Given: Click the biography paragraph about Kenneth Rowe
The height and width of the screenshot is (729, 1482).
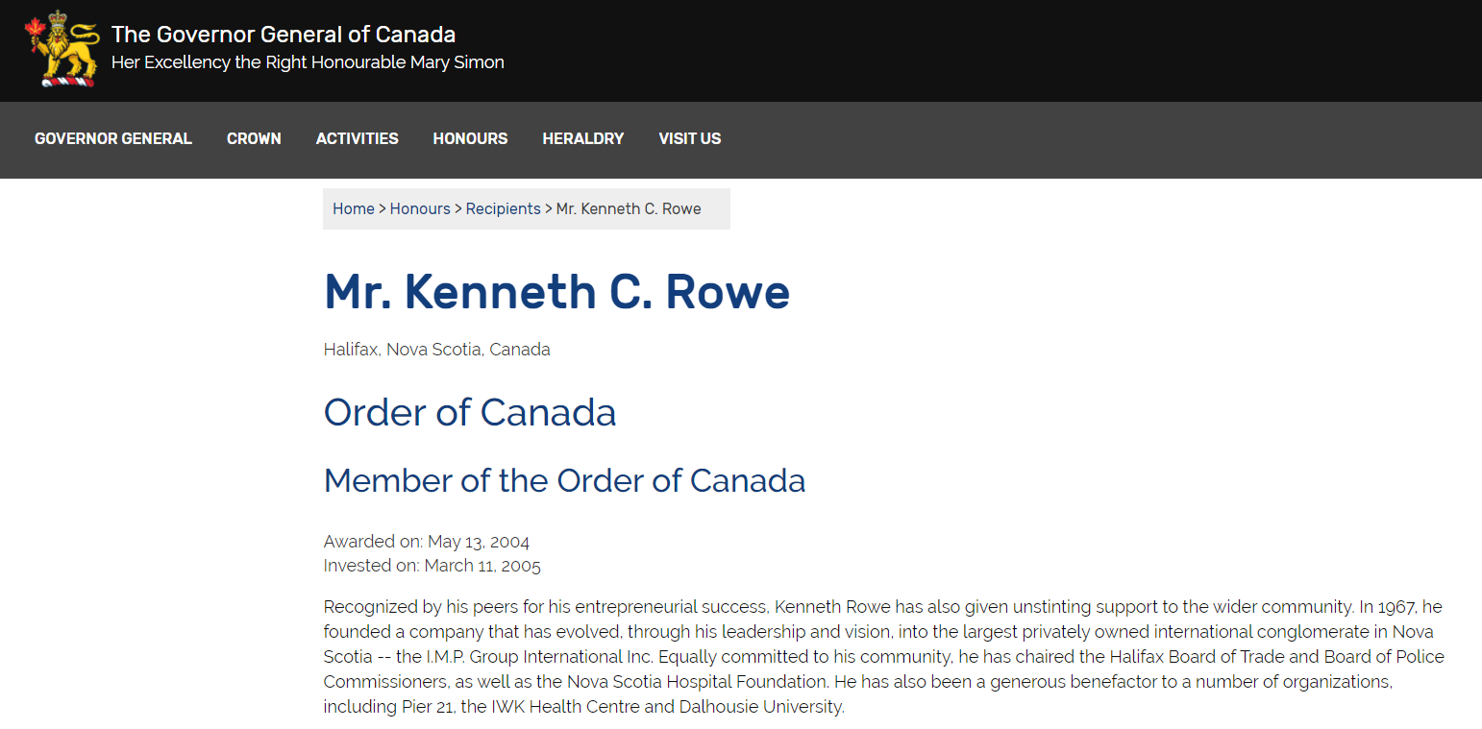Looking at the screenshot, I should (x=884, y=657).
